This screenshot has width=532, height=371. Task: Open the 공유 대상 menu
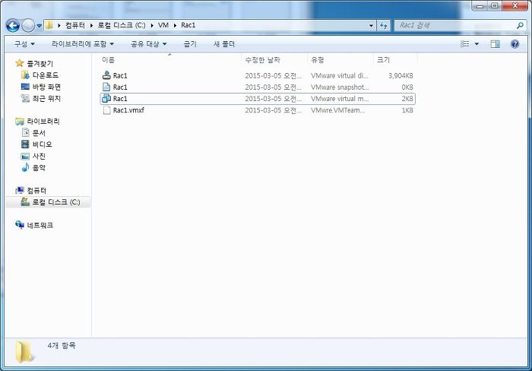click(x=149, y=44)
